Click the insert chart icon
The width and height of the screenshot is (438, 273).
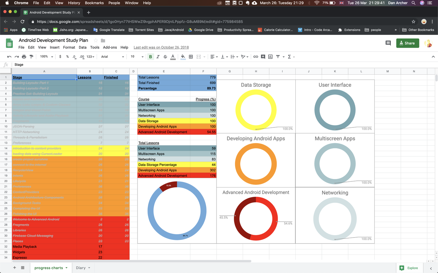click(x=270, y=57)
